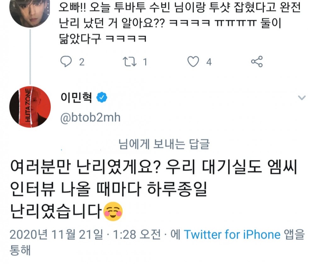Click the reply speech bubble icon
This screenshot has width=315, height=264.
66,62
